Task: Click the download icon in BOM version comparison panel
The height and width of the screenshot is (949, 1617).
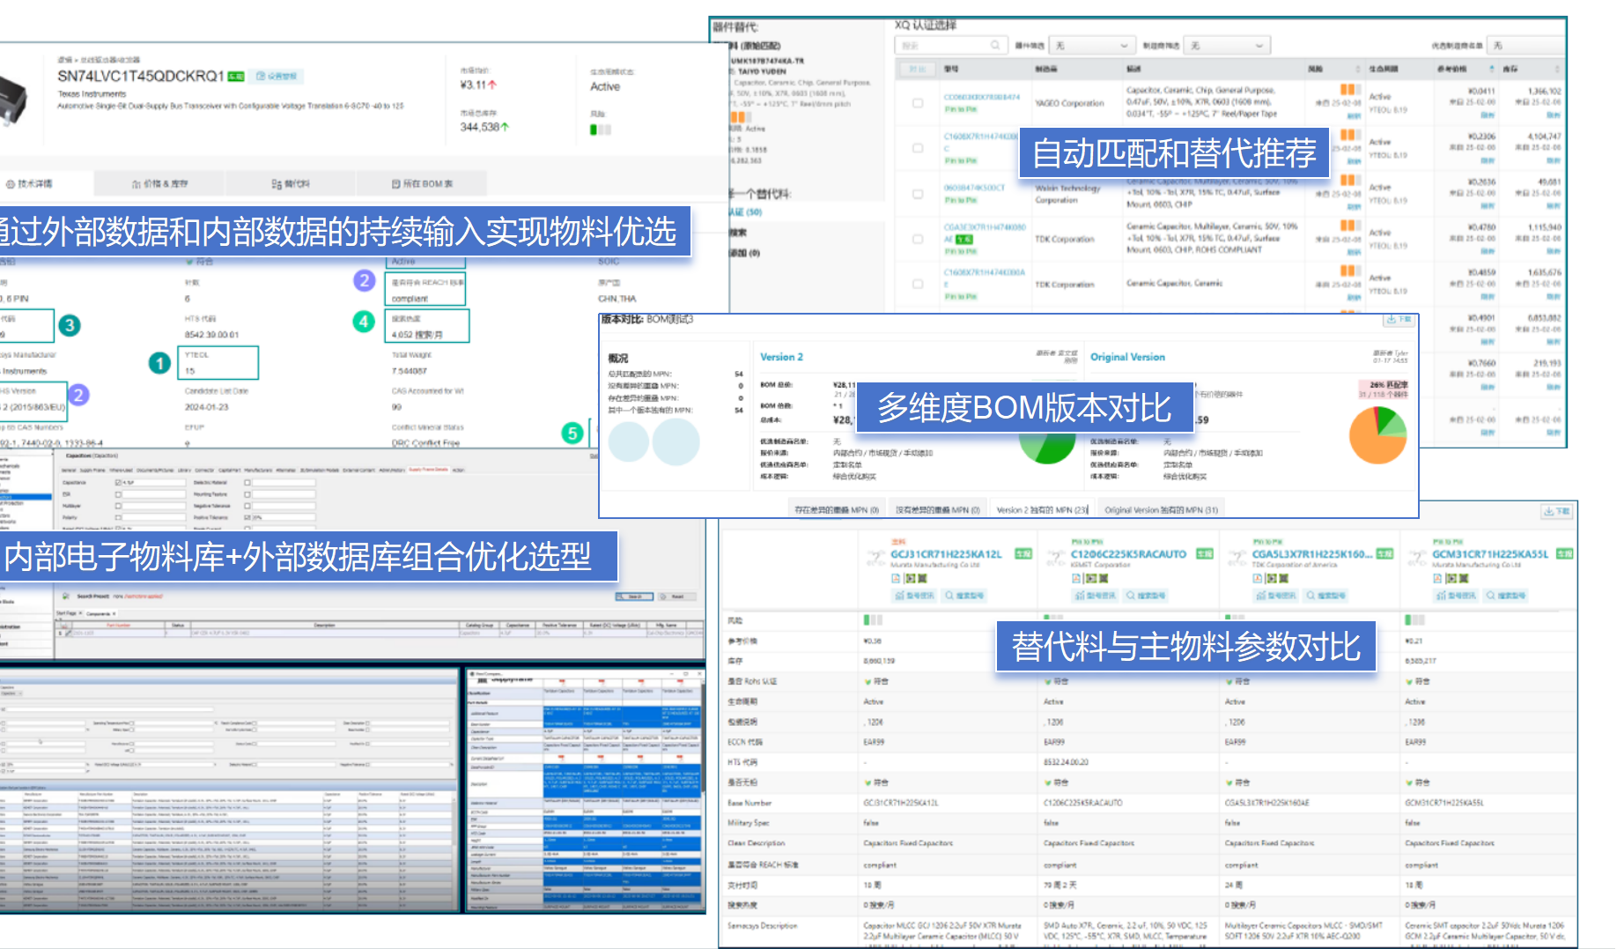Action: (x=1398, y=319)
